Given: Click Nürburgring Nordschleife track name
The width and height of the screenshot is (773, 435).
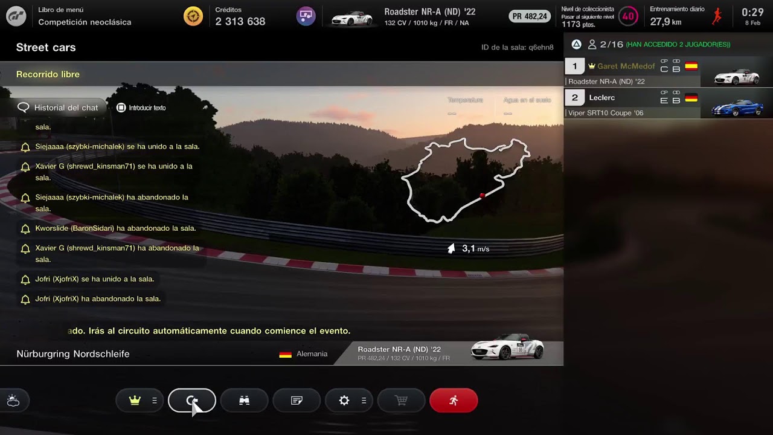Looking at the screenshot, I should (73, 354).
